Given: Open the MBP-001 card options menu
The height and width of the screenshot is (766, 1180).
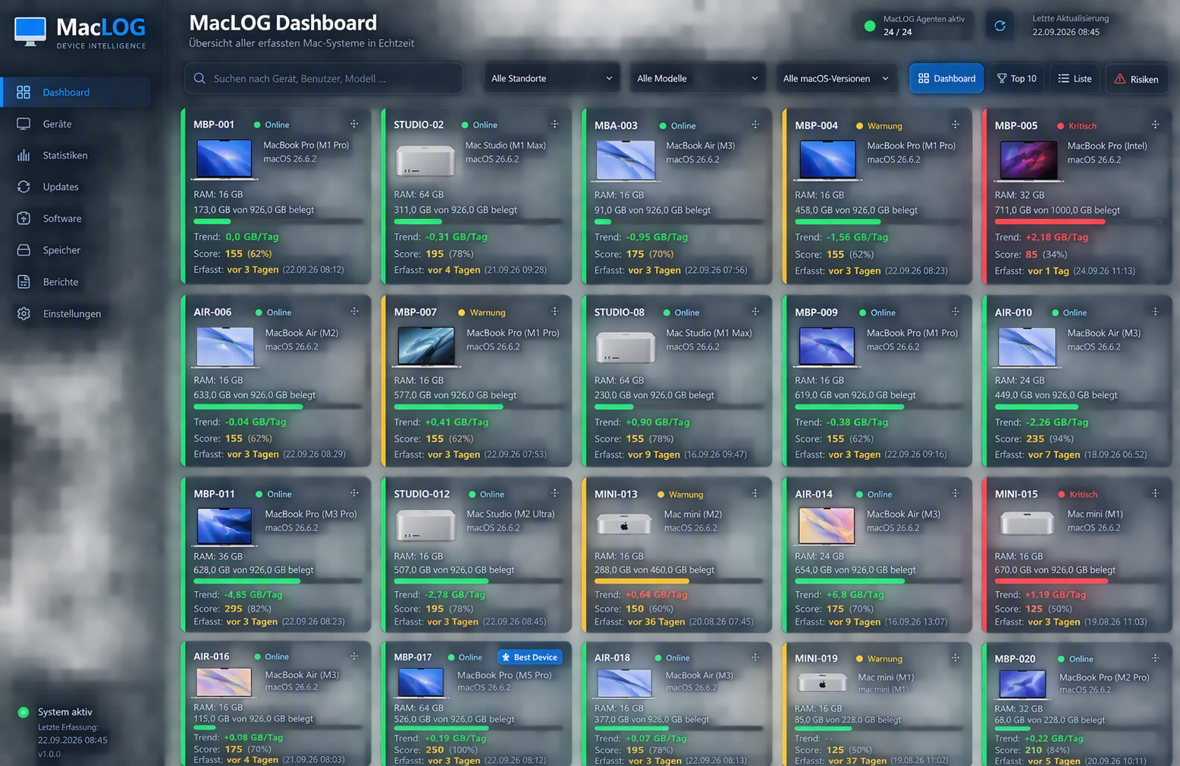Looking at the screenshot, I should pos(354,123).
